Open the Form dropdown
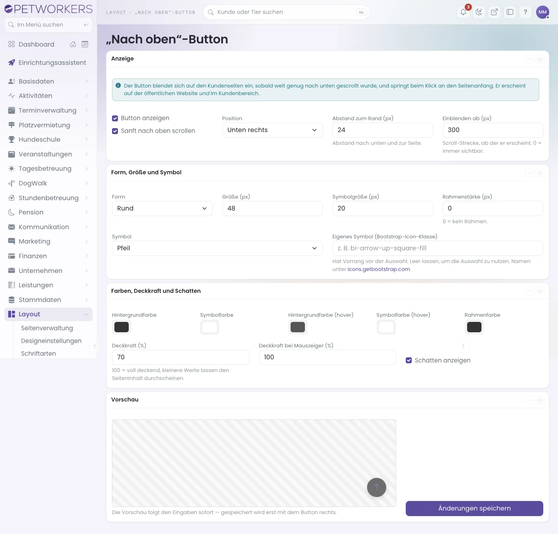This screenshot has height=534, width=558. tap(162, 209)
